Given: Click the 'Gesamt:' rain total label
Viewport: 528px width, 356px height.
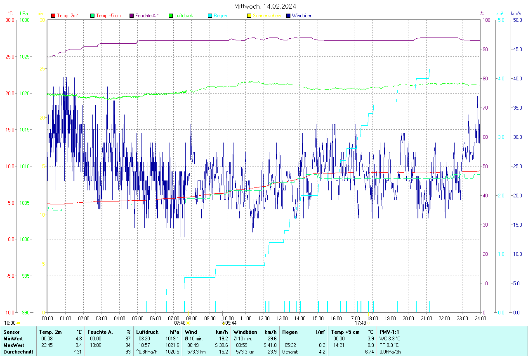Looking at the screenshot, I should [x=290, y=352].
